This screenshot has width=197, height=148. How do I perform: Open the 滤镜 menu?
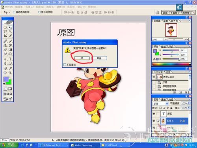[x=61, y=7]
